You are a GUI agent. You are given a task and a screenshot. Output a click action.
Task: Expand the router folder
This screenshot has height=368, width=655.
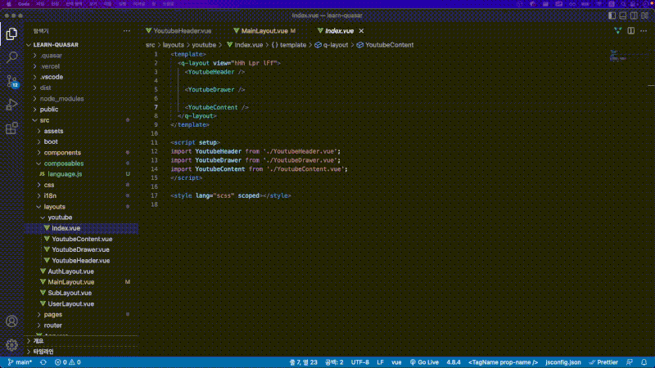click(53, 325)
